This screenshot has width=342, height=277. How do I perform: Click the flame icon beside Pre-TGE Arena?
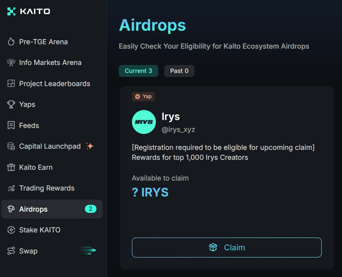tap(11, 42)
